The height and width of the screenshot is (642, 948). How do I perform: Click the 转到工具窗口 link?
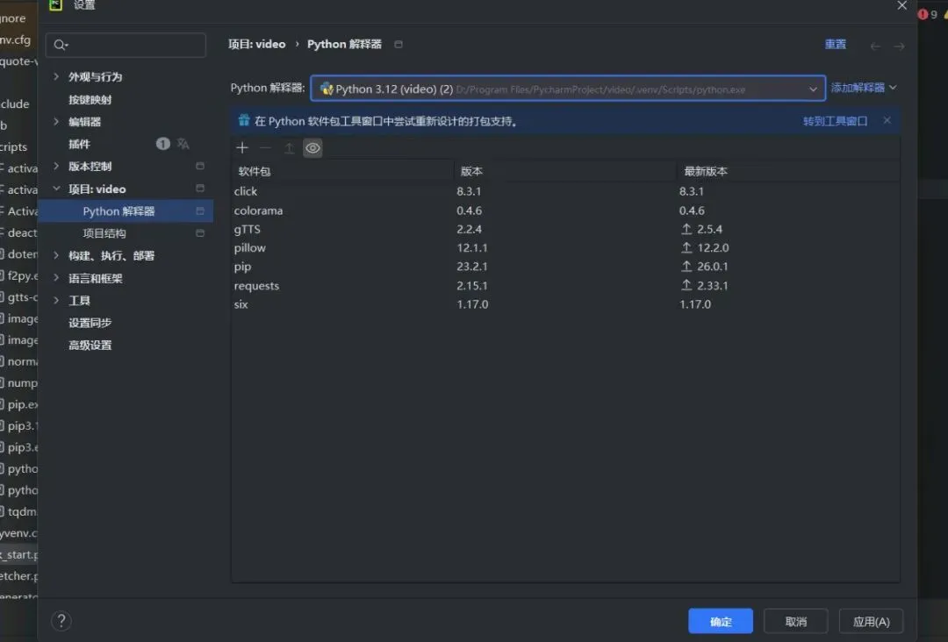coord(836,121)
